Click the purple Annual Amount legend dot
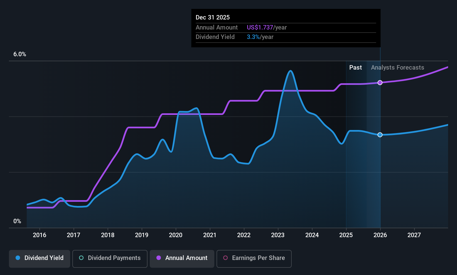 click(159, 258)
